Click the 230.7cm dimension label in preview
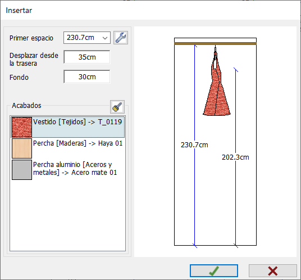 pyautogui.click(x=194, y=145)
